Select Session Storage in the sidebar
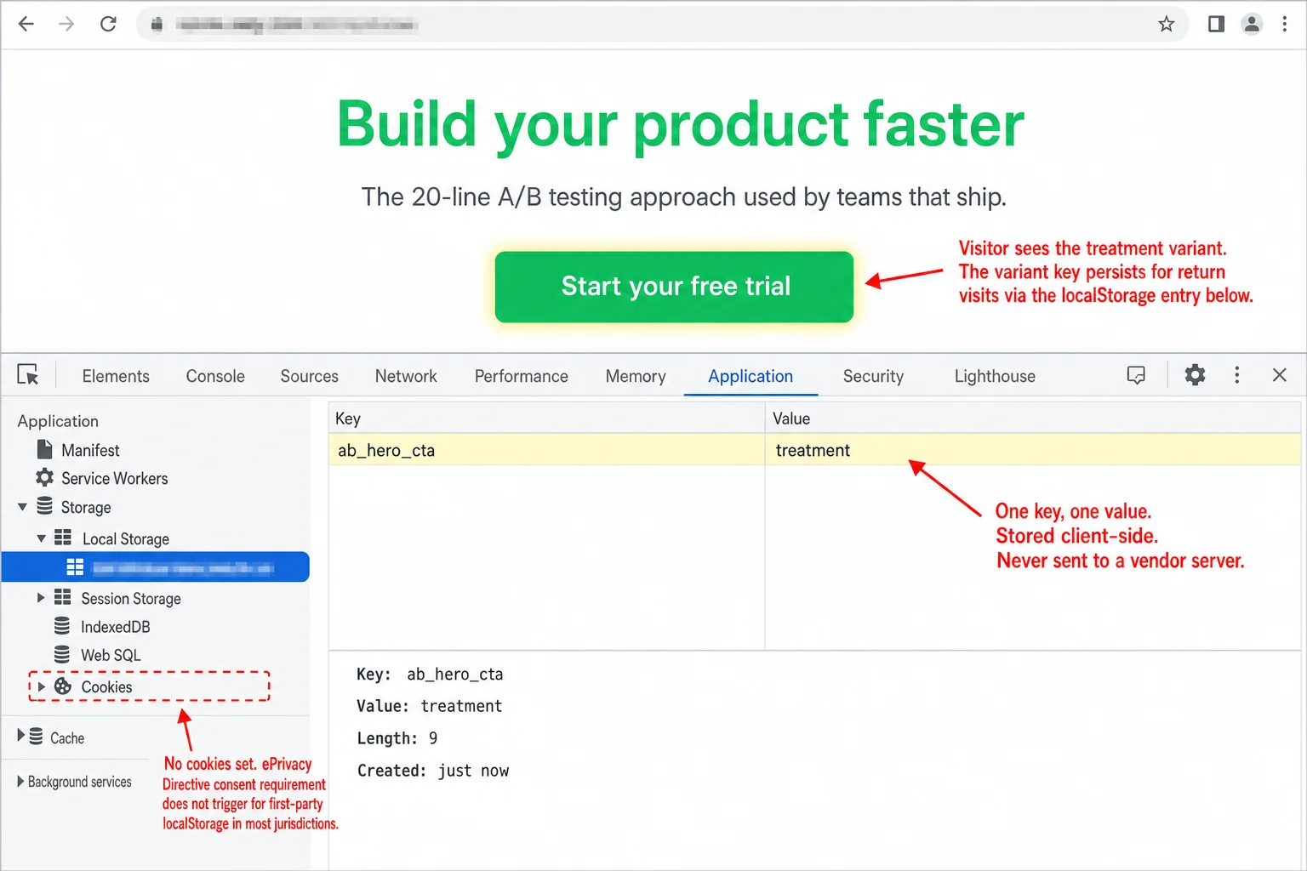Viewport: 1307px width, 871px height. [131, 599]
